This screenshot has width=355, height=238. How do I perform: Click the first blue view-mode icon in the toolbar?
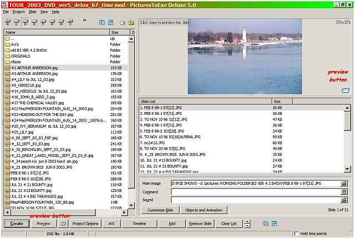click(103, 23)
